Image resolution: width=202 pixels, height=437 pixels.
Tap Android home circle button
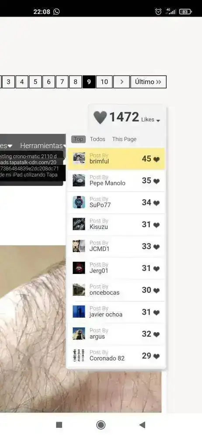101,425
